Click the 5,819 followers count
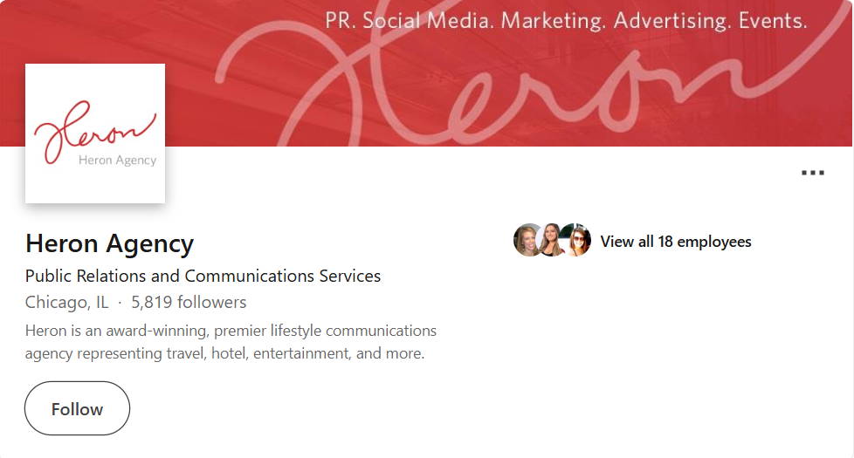Image resolution: width=854 pixels, height=458 pixels. (189, 302)
